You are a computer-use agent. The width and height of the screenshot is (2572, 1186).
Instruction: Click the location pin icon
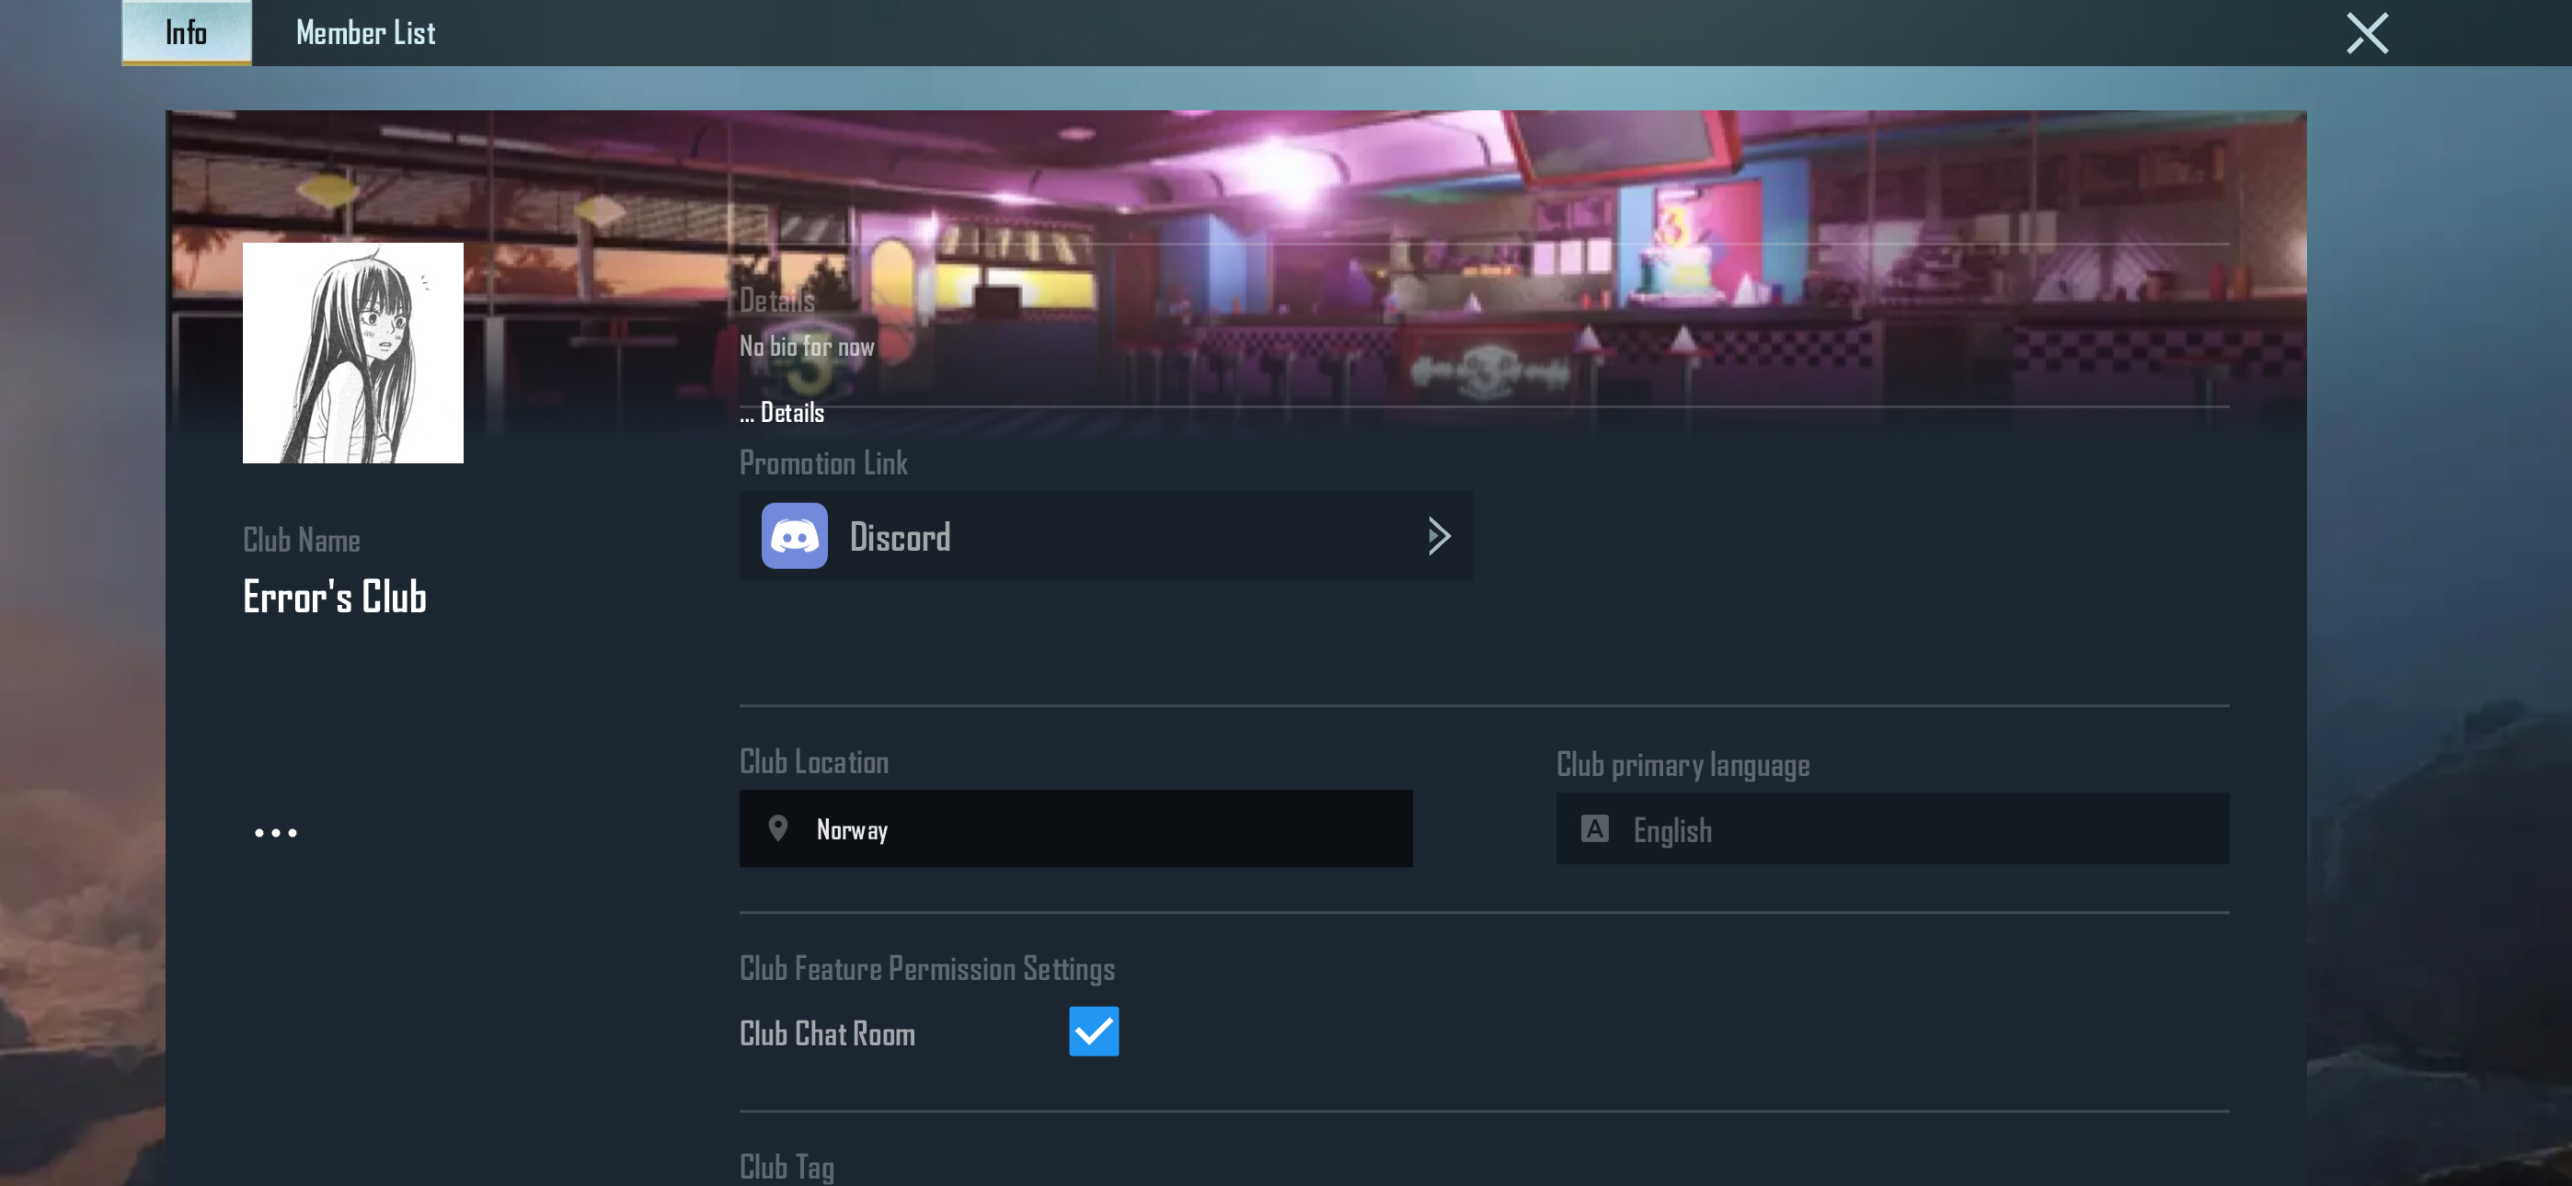[x=778, y=828]
